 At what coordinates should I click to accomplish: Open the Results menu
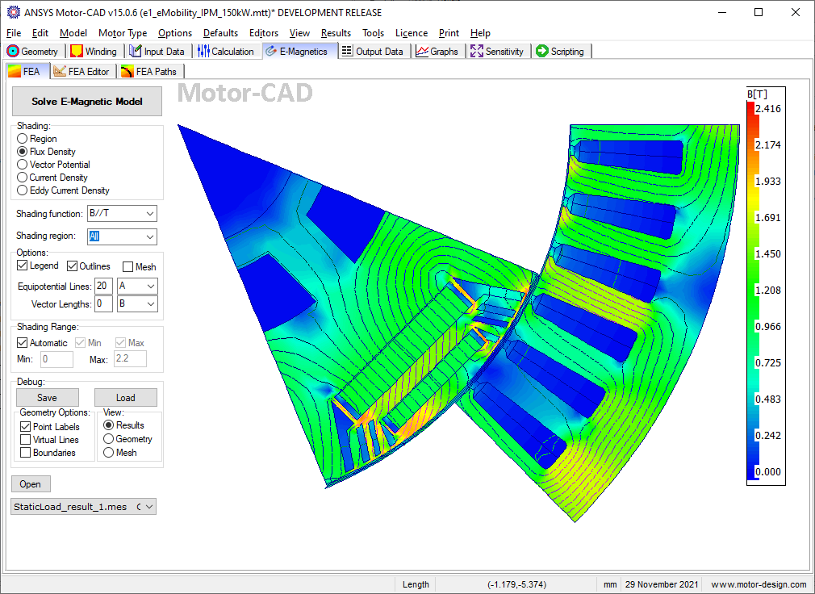pyautogui.click(x=336, y=33)
